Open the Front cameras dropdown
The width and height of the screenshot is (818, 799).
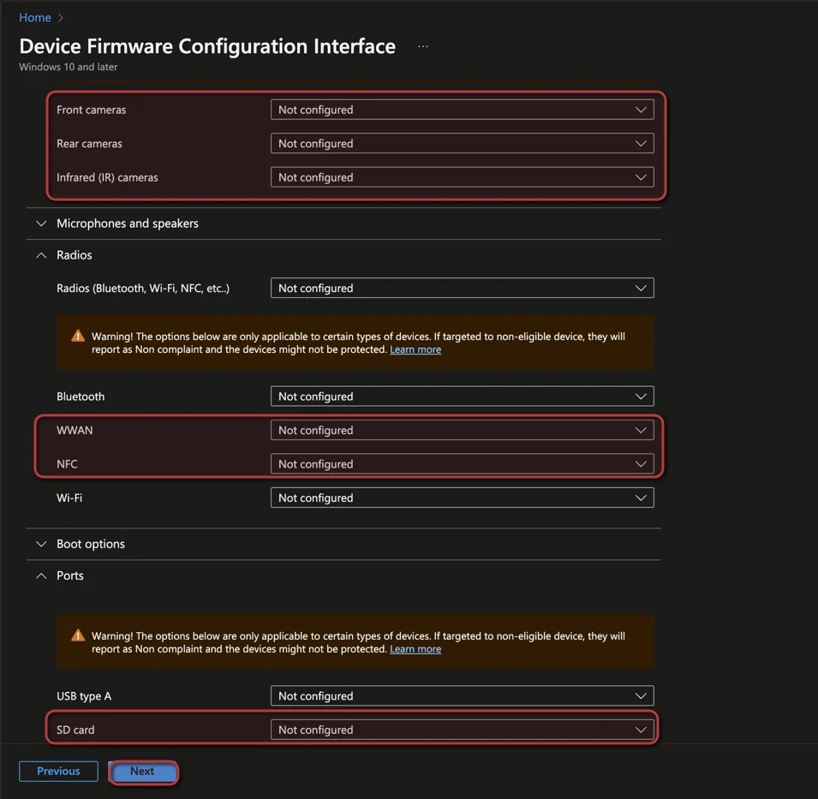click(x=463, y=110)
